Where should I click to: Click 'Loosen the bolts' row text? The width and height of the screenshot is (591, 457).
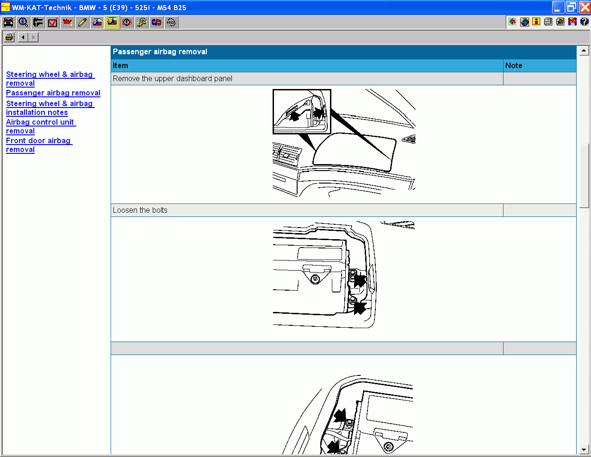140,210
